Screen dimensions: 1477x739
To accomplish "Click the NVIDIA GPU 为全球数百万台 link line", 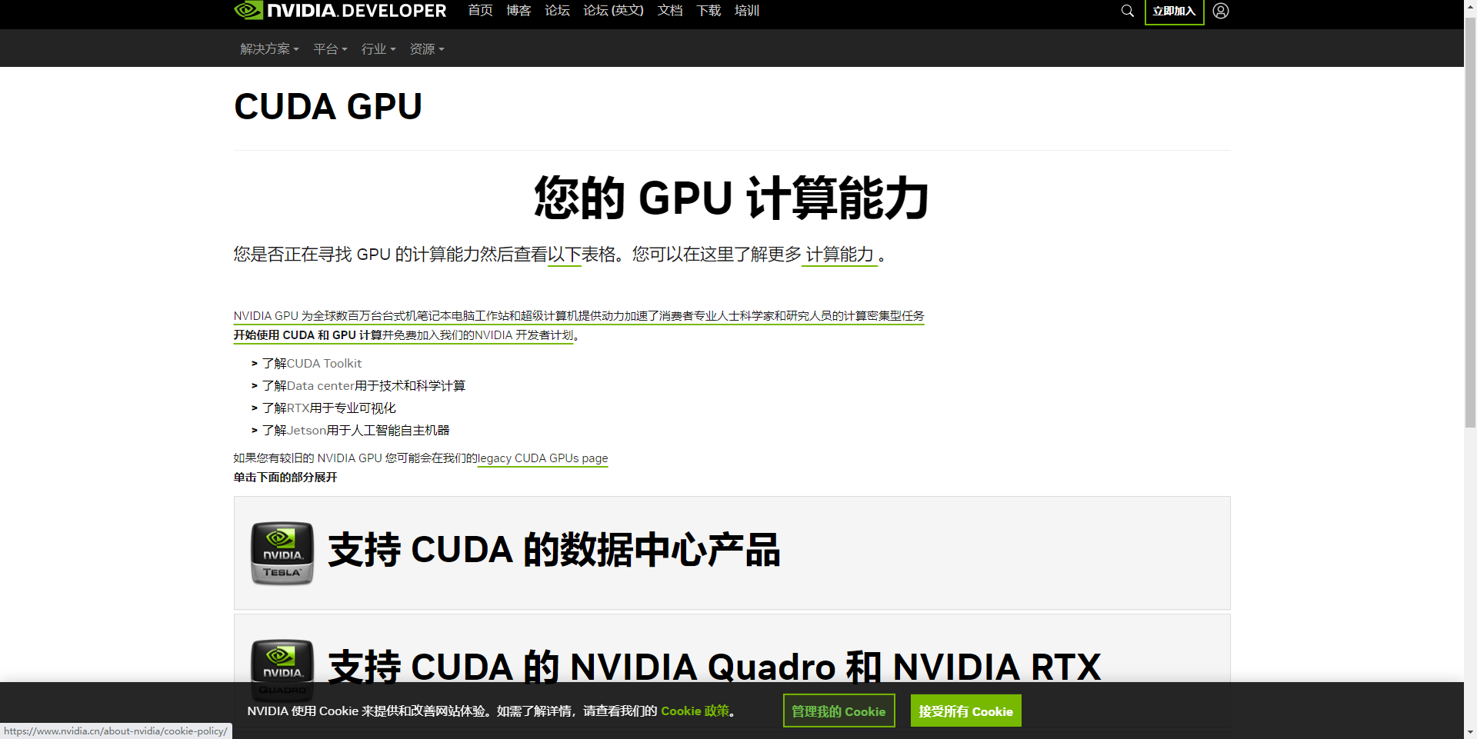I will [578, 316].
